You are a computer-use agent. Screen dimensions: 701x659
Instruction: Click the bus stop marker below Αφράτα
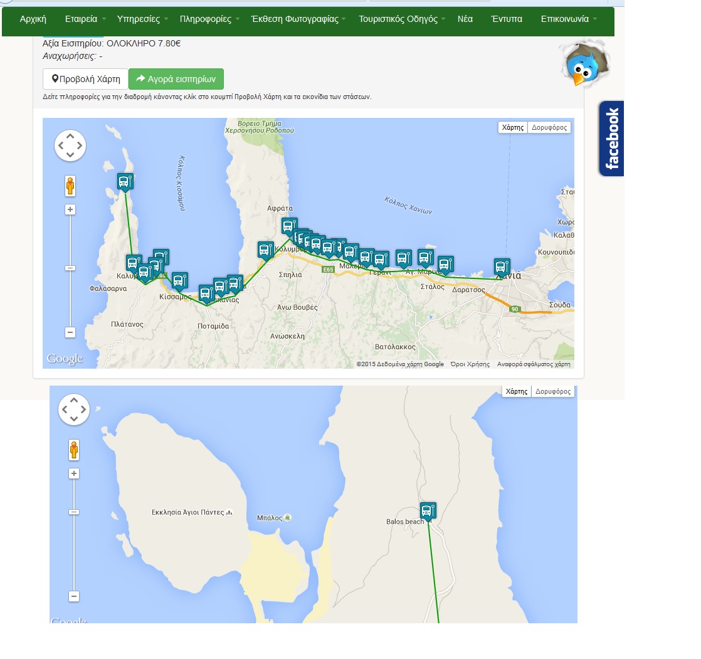click(289, 227)
